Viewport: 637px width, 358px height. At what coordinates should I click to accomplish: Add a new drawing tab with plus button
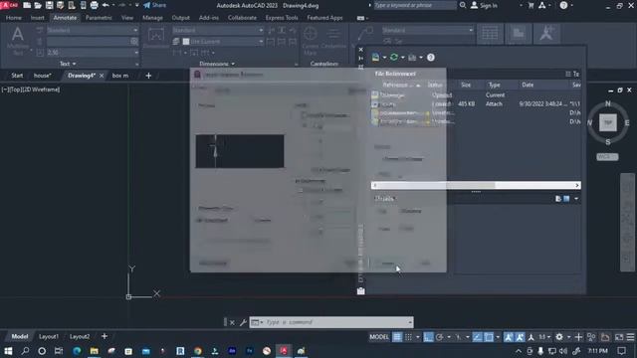[148, 76]
